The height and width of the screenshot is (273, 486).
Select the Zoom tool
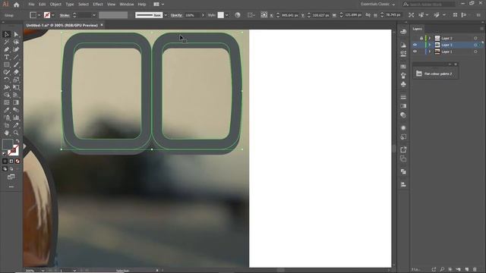pos(16,133)
